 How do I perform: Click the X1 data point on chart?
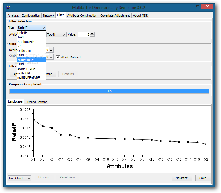click(x=34, y=120)
